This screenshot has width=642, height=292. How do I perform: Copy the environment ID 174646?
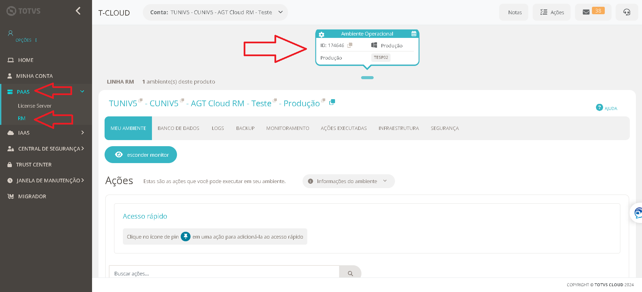point(350,45)
